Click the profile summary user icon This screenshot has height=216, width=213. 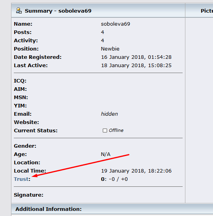pyautogui.click(x=19, y=11)
